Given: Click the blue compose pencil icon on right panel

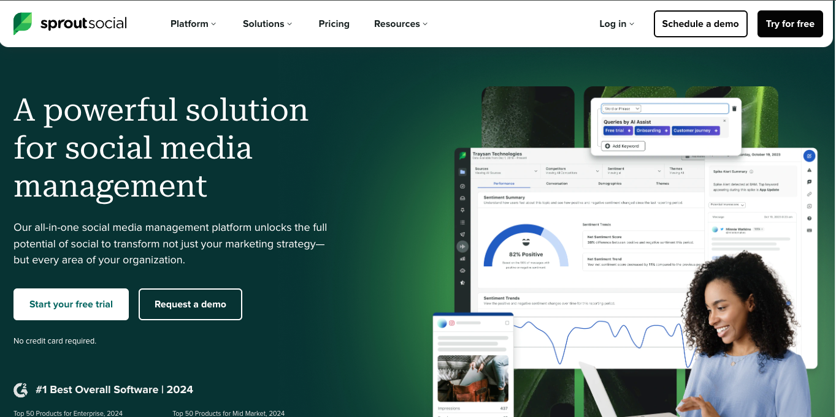Looking at the screenshot, I should (808, 156).
